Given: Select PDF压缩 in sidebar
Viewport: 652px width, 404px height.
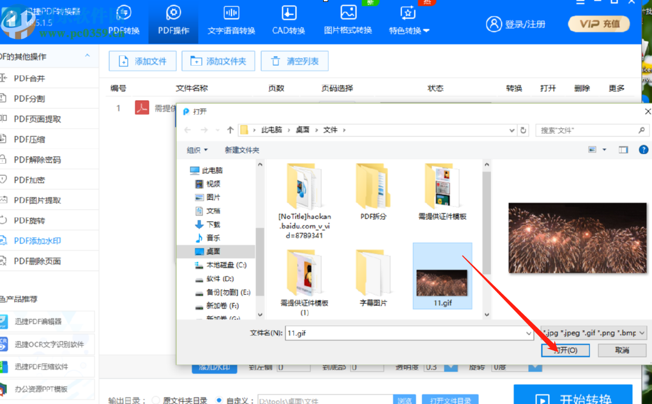Looking at the screenshot, I should [49, 139].
